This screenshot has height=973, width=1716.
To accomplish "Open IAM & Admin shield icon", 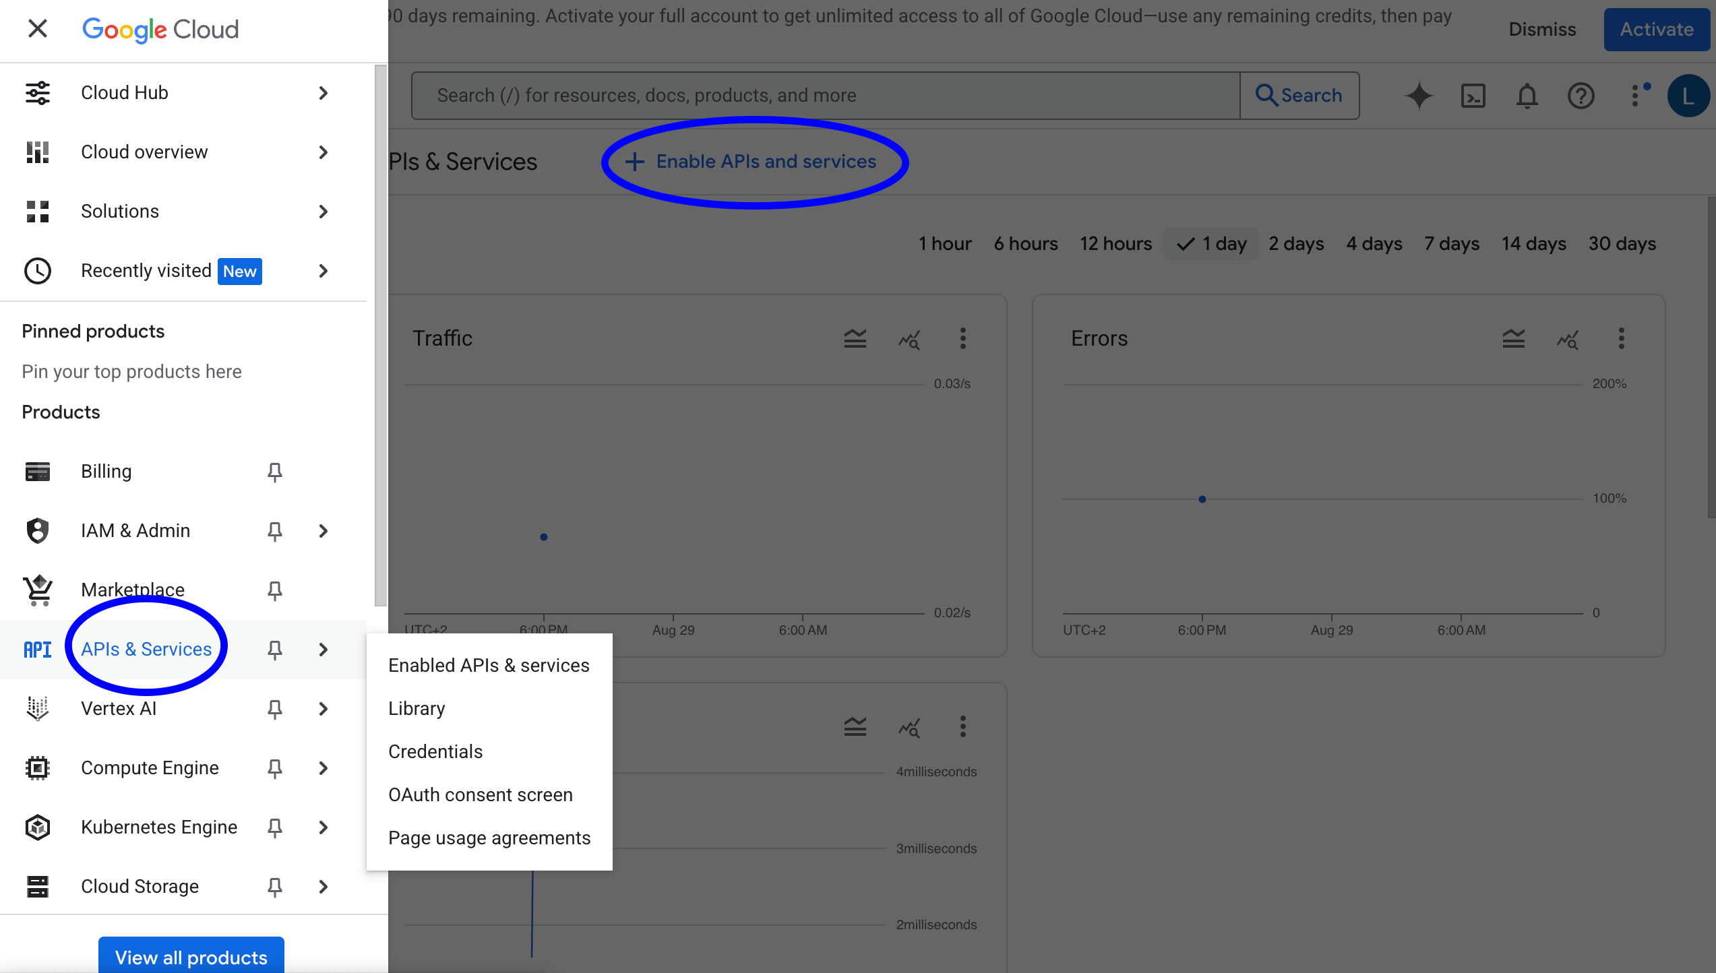I will point(37,530).
